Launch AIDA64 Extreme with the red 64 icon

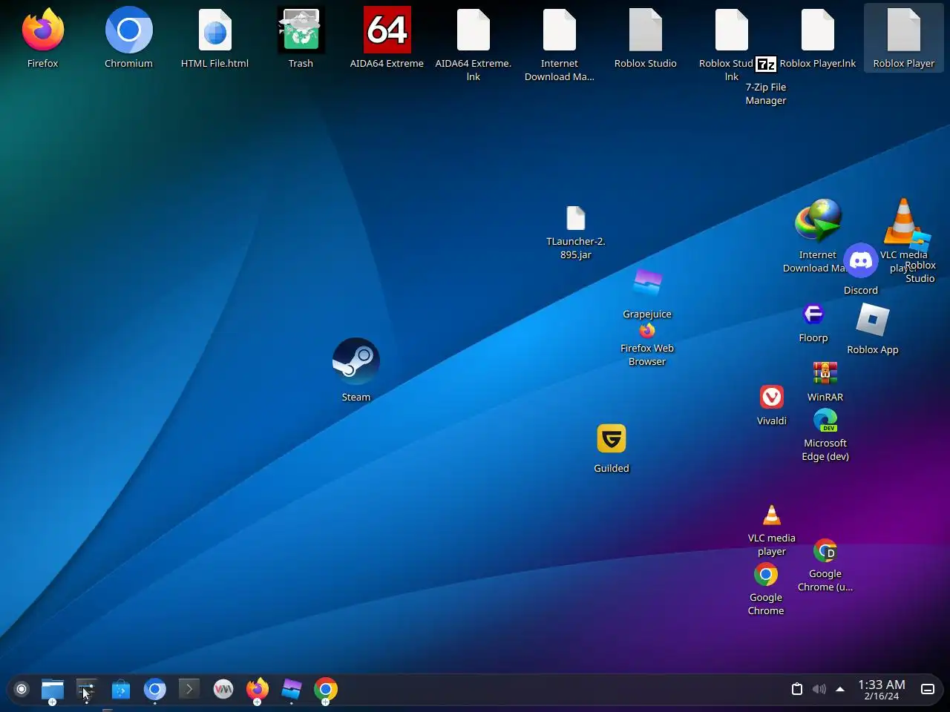click(x=387, y=30)
